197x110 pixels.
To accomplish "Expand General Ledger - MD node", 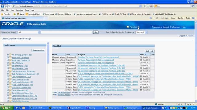I will 8,90.
